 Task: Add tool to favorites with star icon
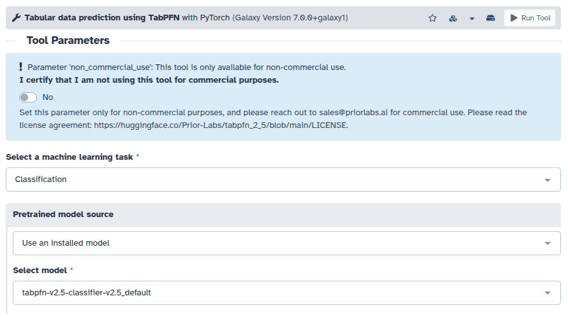433,18
